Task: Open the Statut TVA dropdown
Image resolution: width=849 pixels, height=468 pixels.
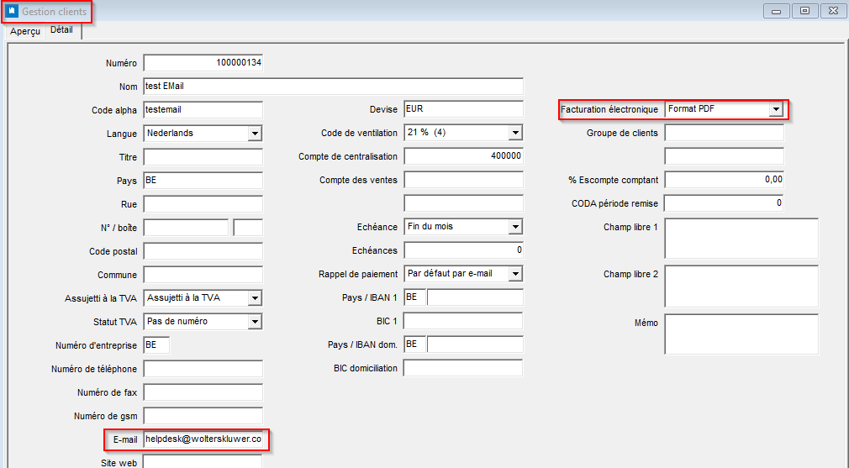Action: point(255,321)
